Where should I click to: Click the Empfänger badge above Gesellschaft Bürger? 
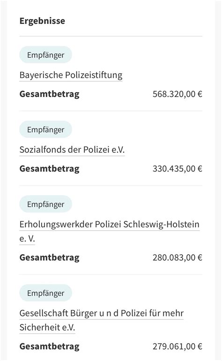point(45,293)
